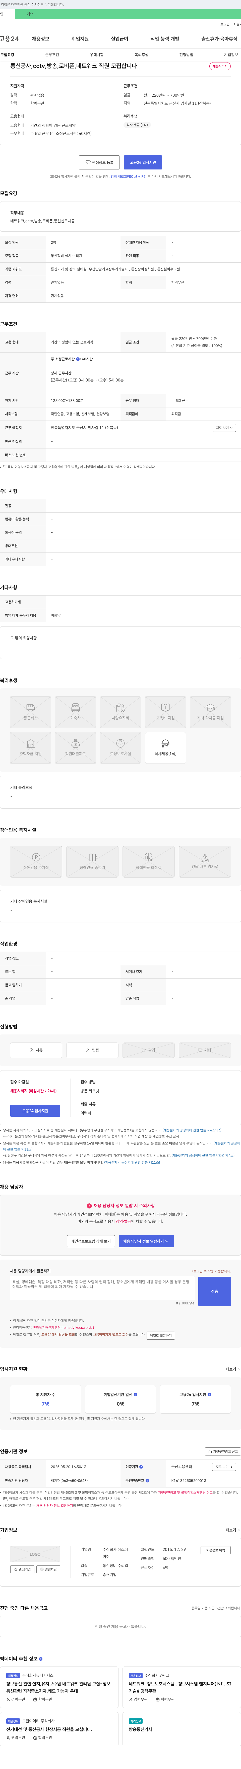Select the 차량유지비 benefit icon
241x1769 pixels.
pos(120,712)
